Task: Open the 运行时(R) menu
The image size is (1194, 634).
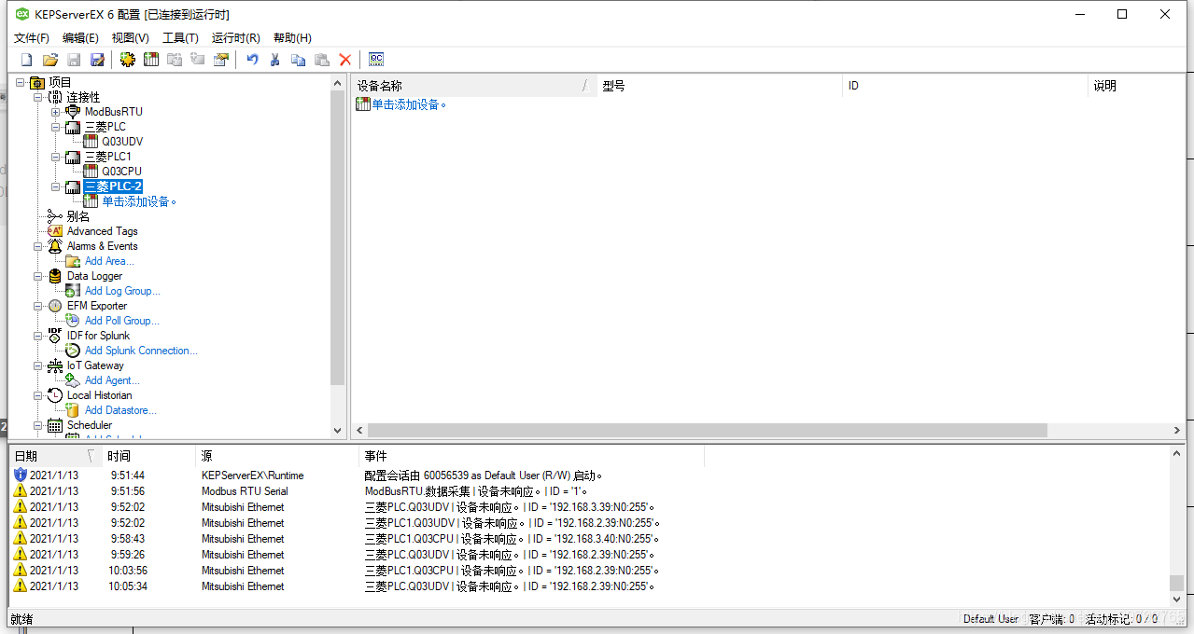Action: (235, 38)
